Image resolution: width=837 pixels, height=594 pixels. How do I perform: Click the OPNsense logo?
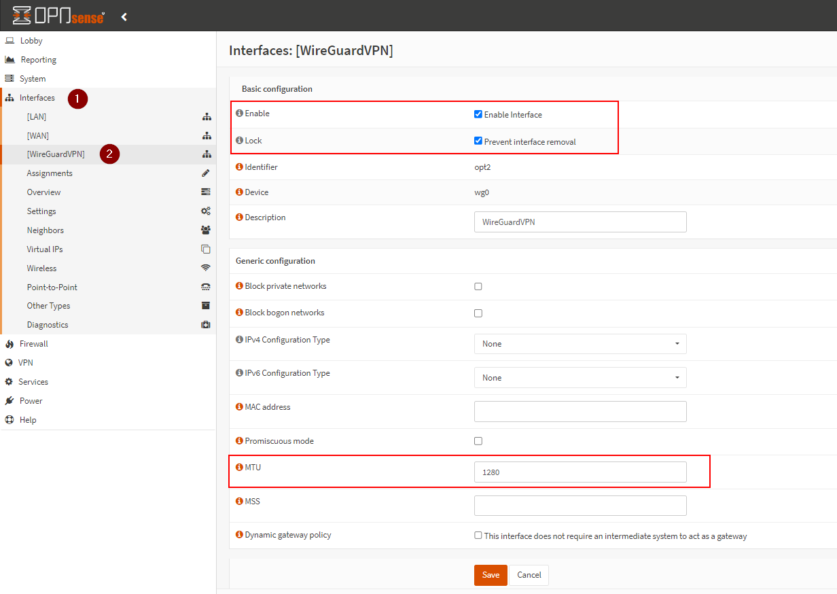coord(59,16)
